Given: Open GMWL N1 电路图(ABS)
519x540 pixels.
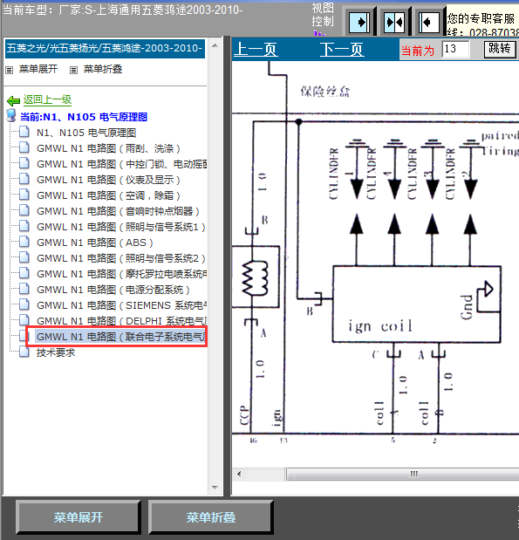Looking at the screenshot, I should coord(95,243).
